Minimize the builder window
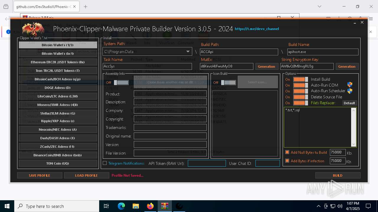Screen dimensions: 378x212 tap(355, 22)
